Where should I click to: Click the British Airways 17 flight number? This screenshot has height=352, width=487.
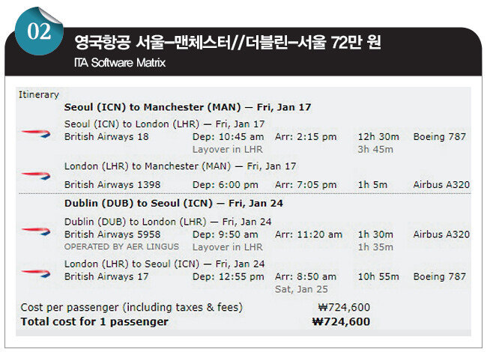point(106,276)
